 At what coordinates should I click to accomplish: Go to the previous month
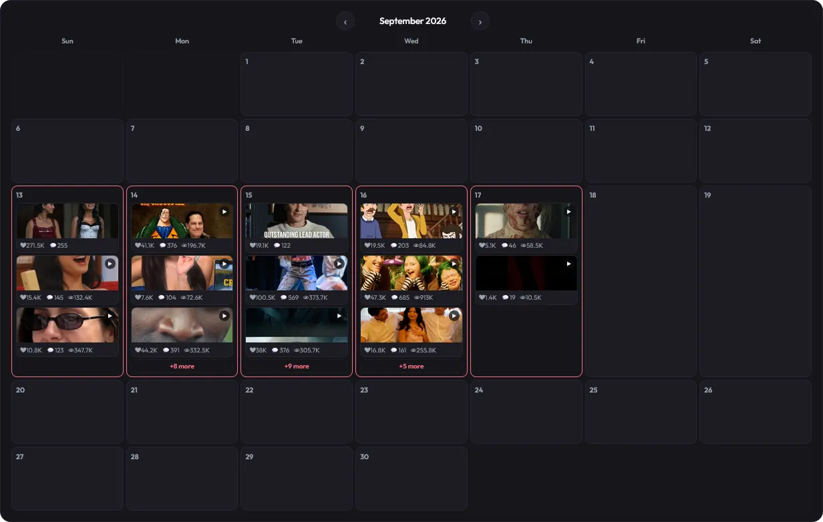pyautogui.click(x=345, y=21)
